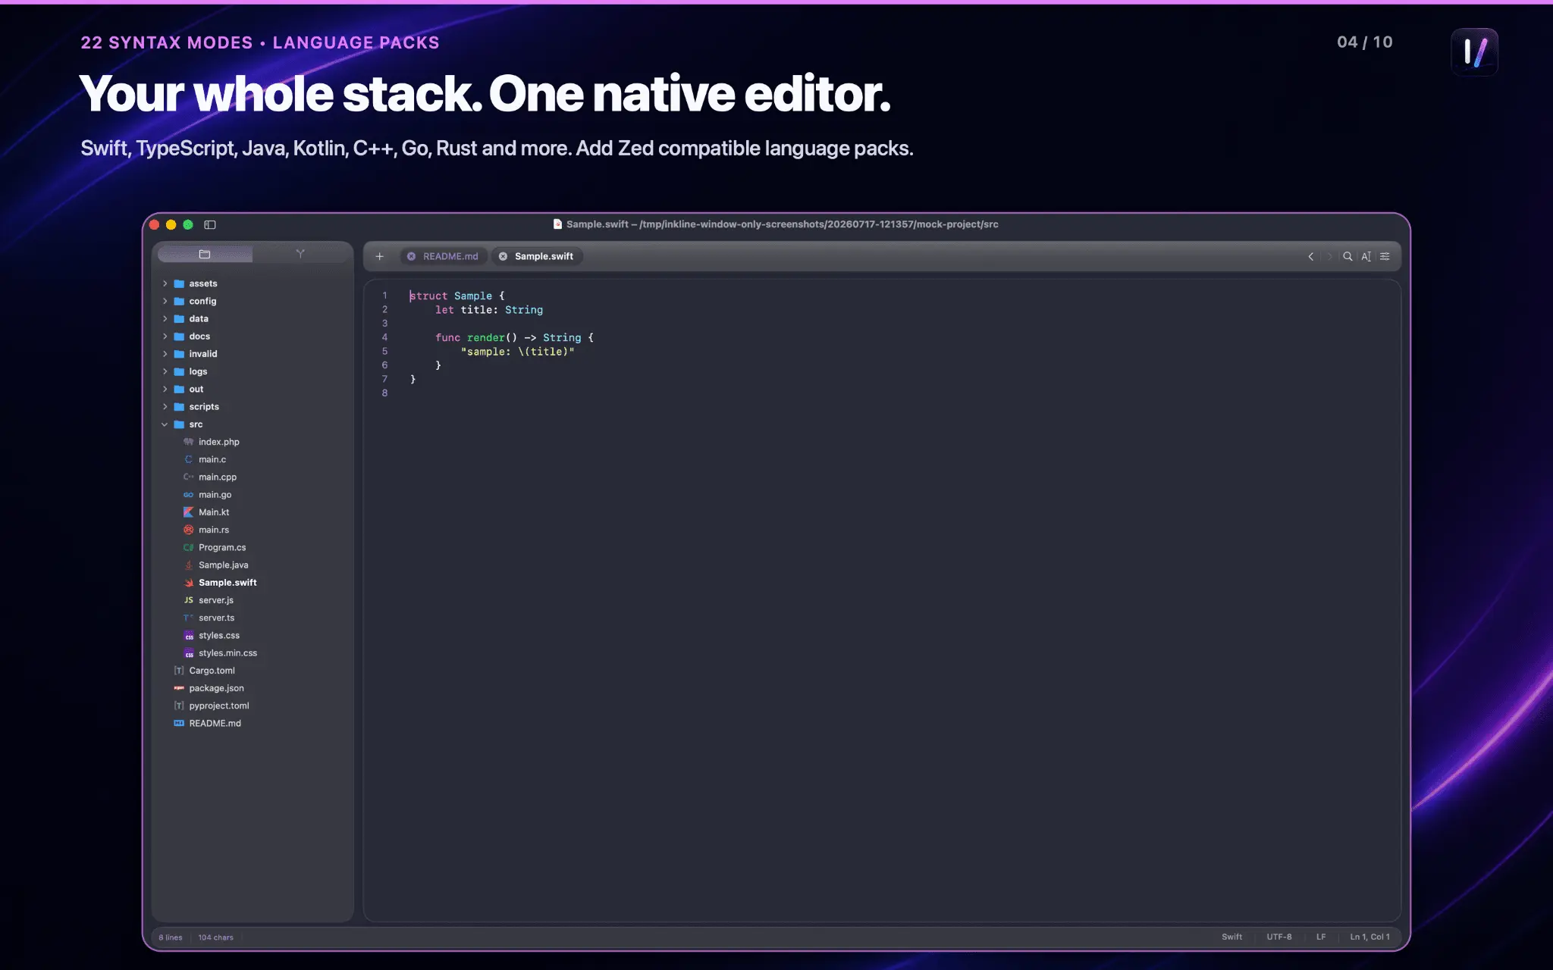Open the font size icon
Screen dimensions: 1553x970
[1366, 256]
